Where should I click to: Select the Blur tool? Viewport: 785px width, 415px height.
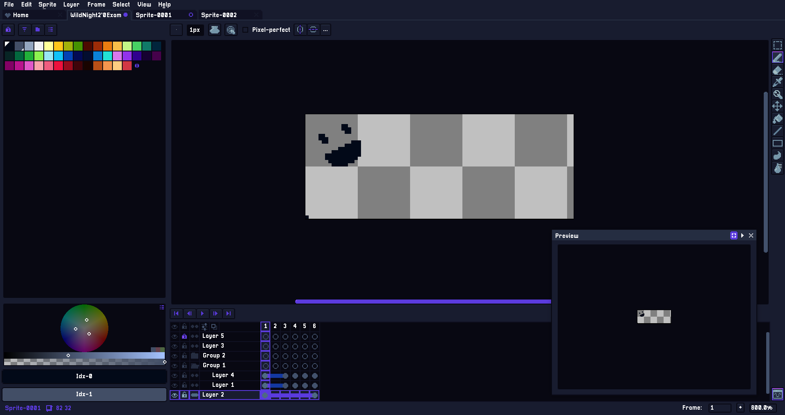[x=777, y=168]
